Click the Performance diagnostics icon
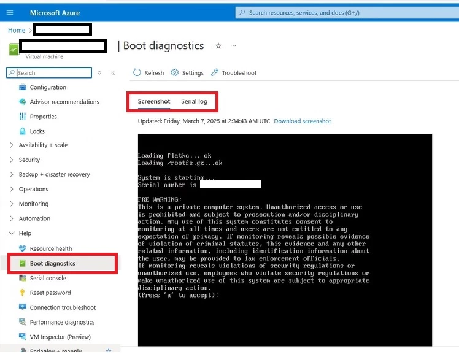Screen dimensions: 459x354 click(x=23, y=322)
